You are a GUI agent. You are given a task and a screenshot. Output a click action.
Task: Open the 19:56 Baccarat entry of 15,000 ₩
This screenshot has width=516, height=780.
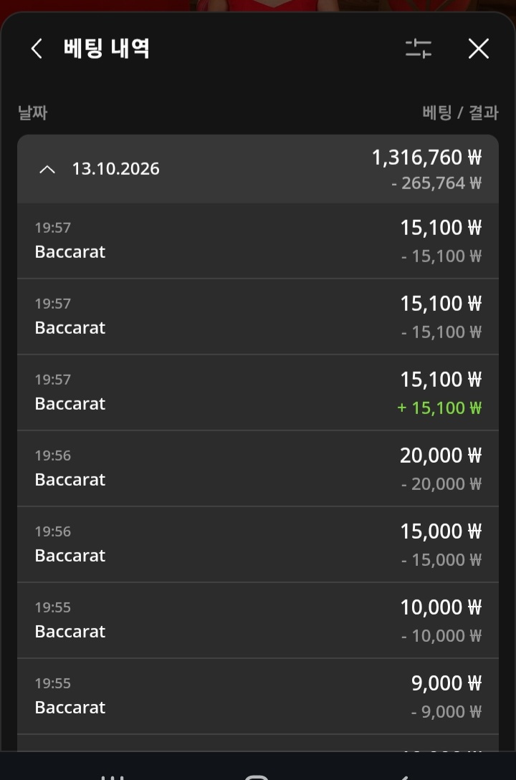tap(258, 544)
